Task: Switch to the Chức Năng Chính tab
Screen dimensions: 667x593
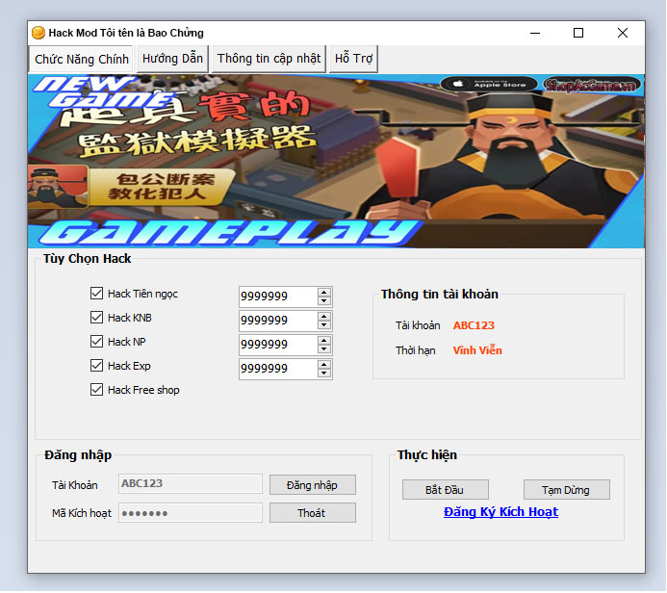Action: (82, 59)
